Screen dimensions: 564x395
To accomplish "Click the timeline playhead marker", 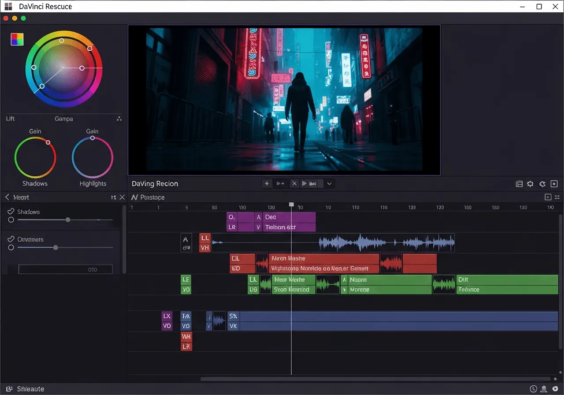I will [x=291, y=205].
